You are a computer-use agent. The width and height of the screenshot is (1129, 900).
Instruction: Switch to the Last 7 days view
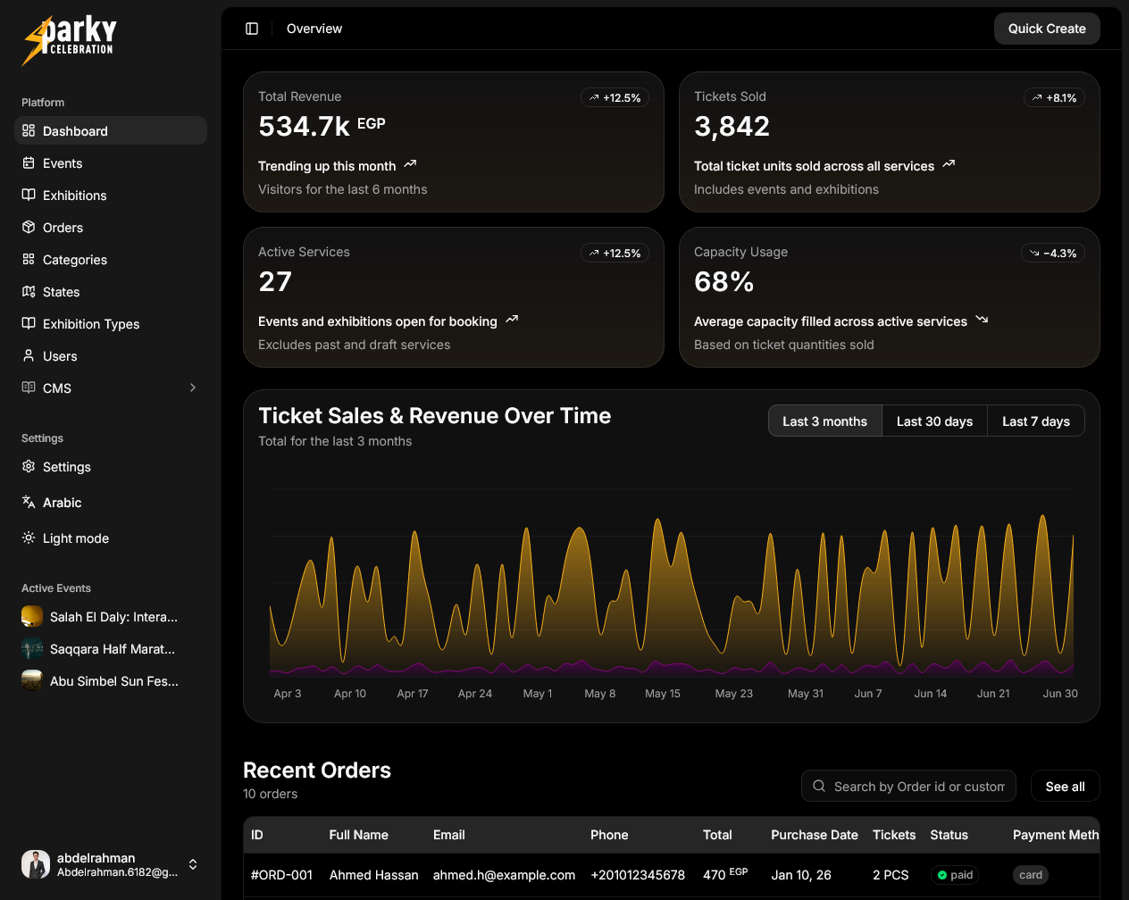pos(1035,421)
